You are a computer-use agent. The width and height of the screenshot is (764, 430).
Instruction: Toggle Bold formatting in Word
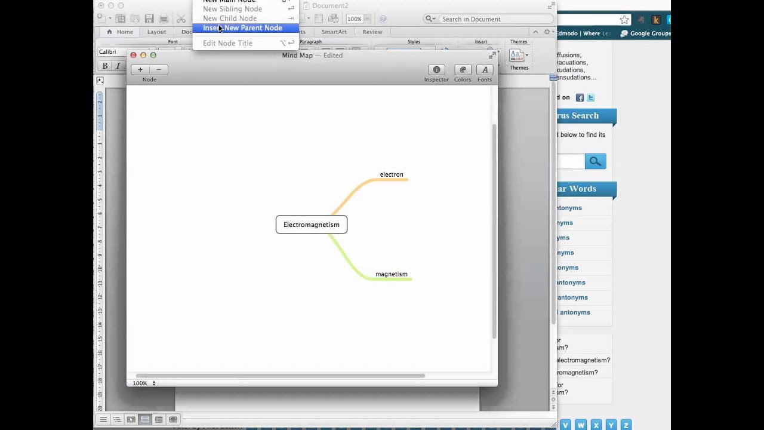(x=105, y=66)
